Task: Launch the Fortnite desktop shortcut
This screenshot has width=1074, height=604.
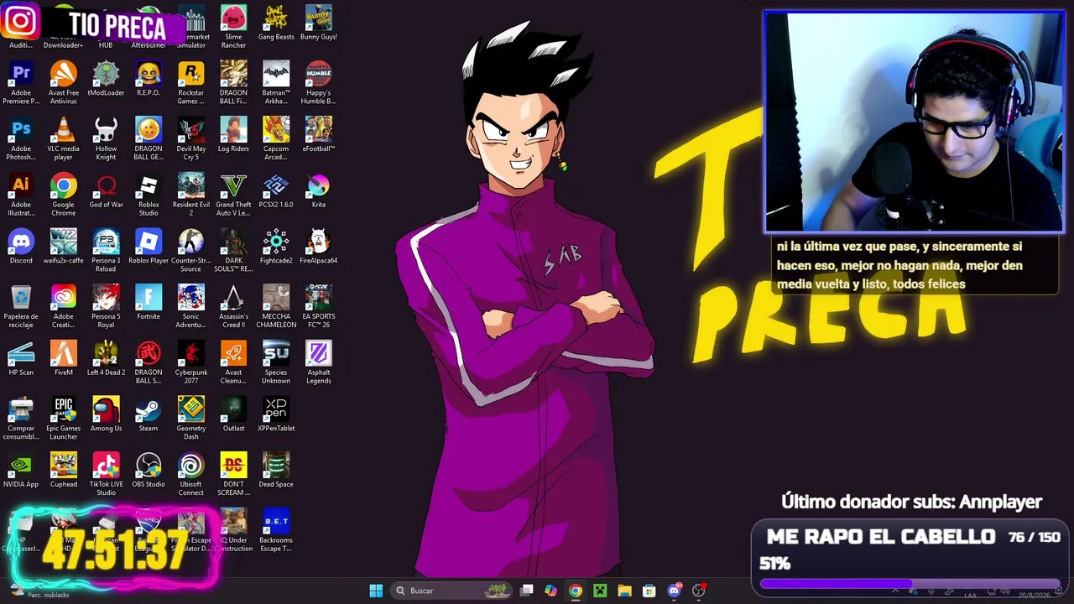Action: 149,302
